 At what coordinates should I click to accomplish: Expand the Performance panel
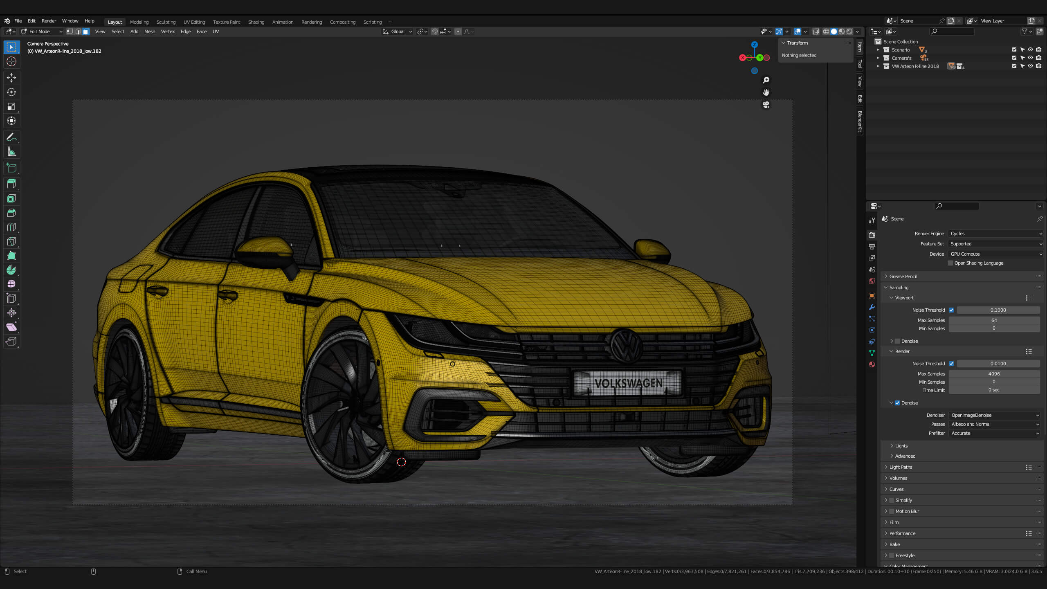[902, 533]
